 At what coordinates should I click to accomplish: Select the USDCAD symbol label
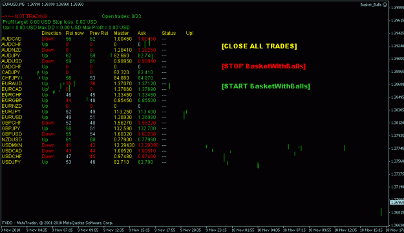pos(12,151)
